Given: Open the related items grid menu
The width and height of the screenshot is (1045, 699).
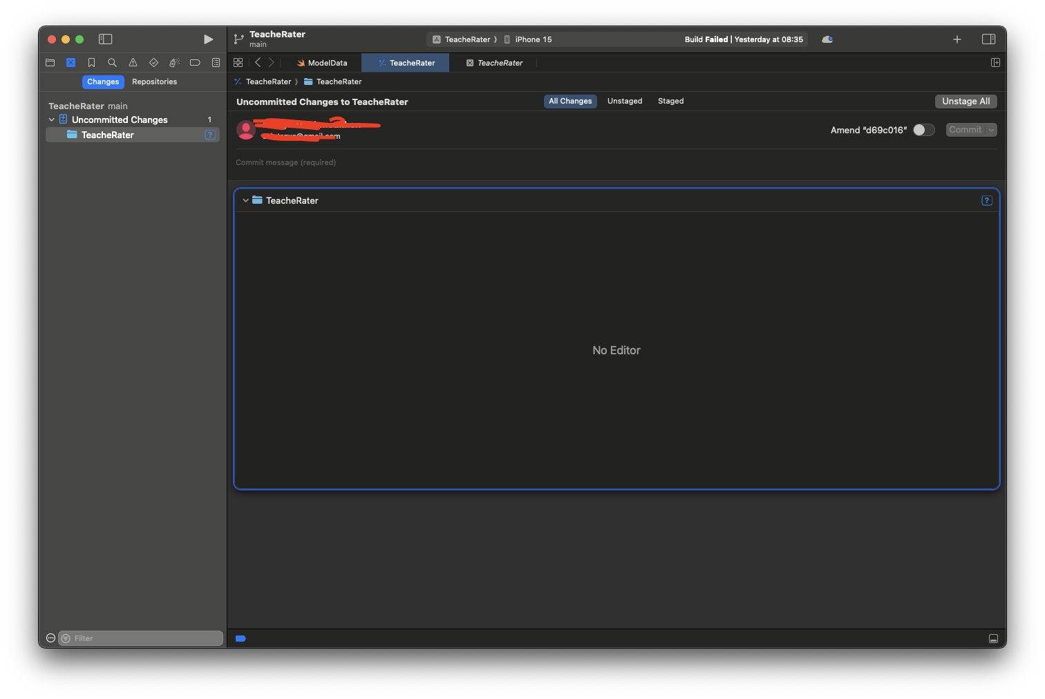Looking at the screenshot, I should pos(238,62).
